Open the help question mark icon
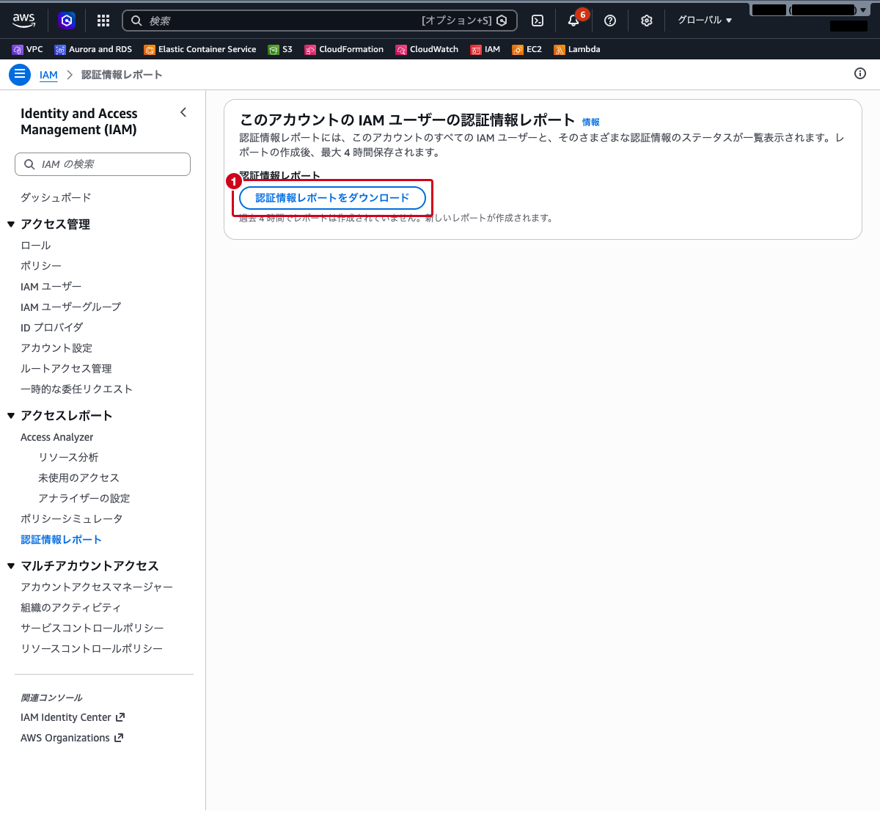This screenshot has width=880, height=836. (610, 21)
